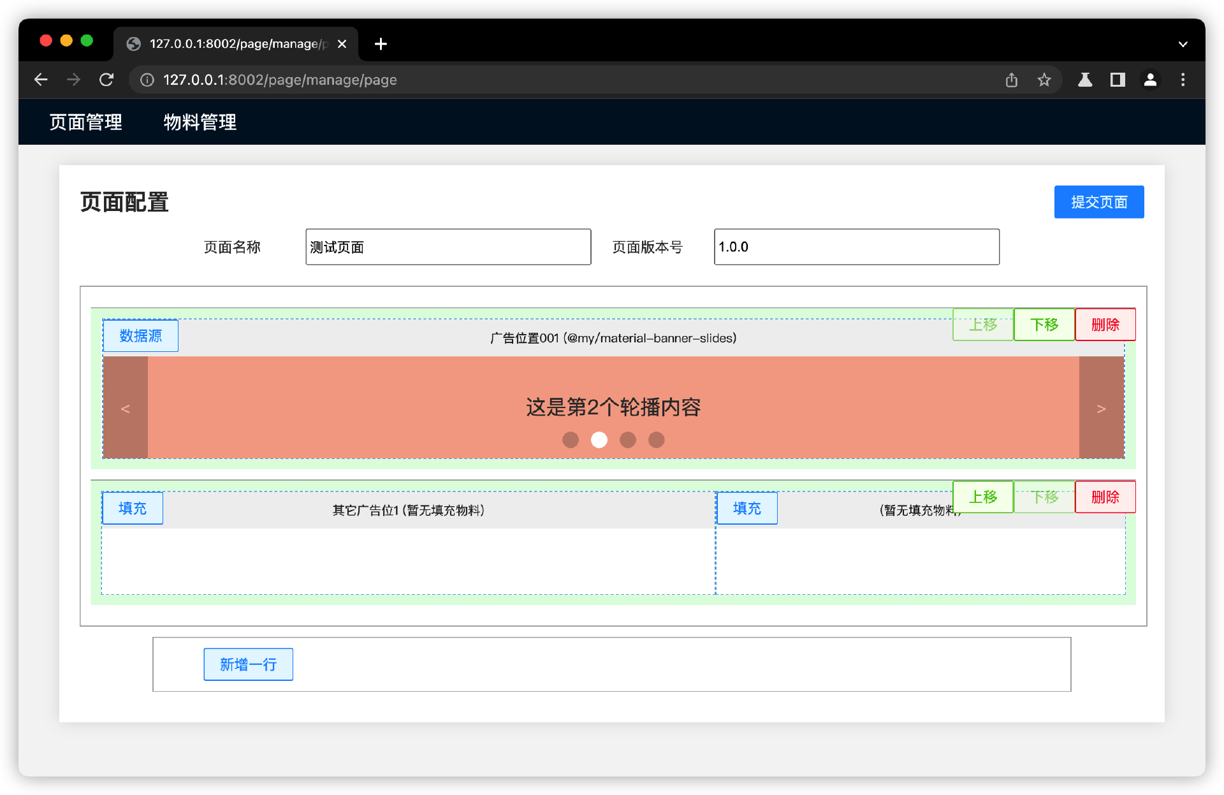Click the share icon in address bar
Screen dimensions: 1224x795
pos(1012,80)
